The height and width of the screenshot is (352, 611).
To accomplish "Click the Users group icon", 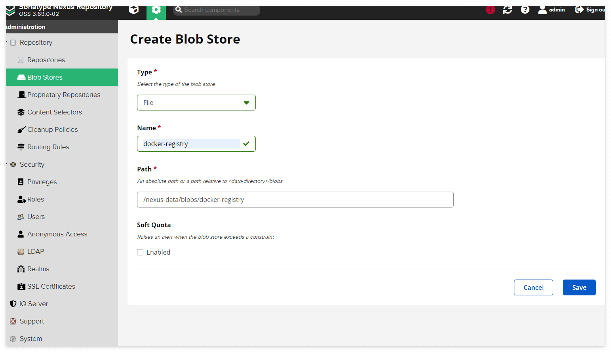I will pos(21,217).
